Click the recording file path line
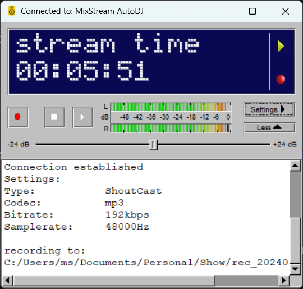303x289 pixels. 146,263
